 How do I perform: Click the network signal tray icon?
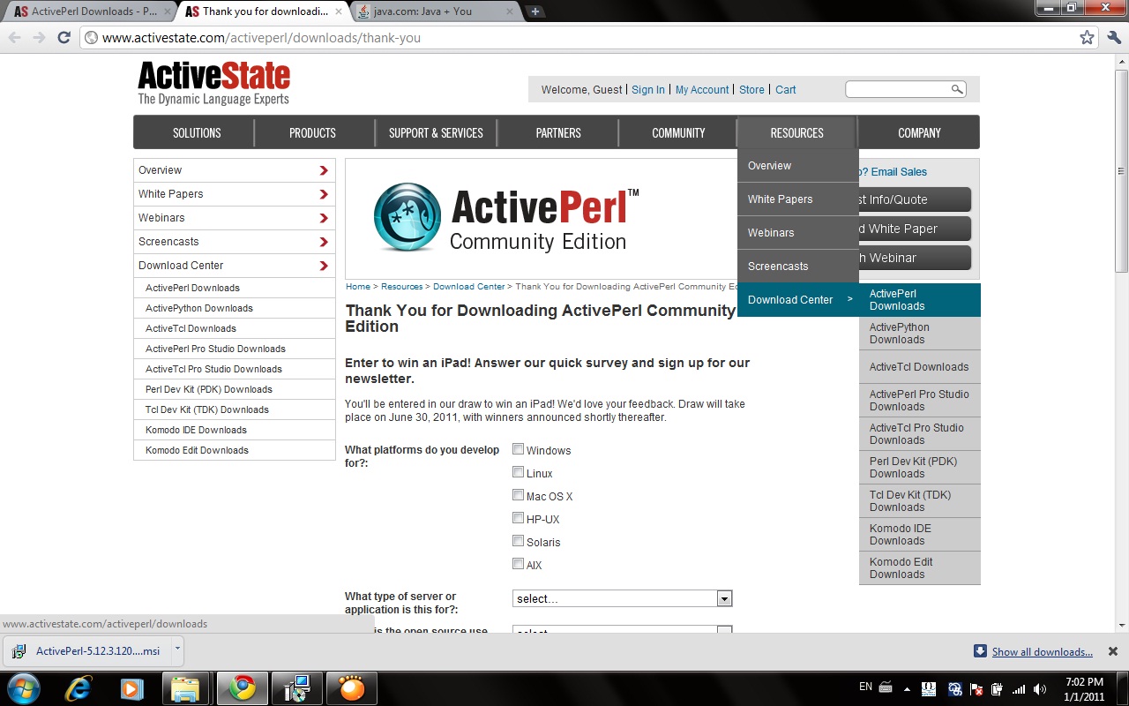[x=1019, y=689]
